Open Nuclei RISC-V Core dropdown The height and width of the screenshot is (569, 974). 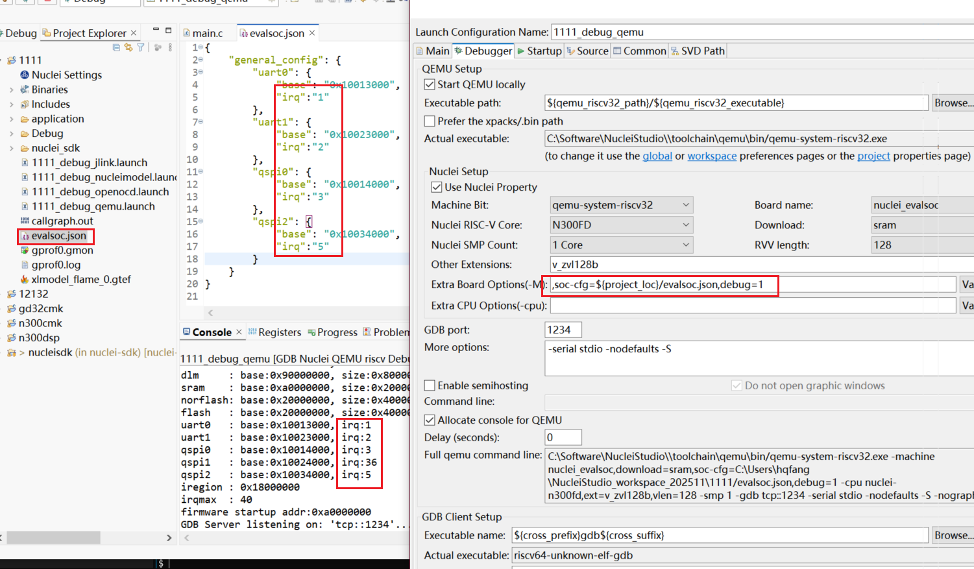tap(621, 225)
